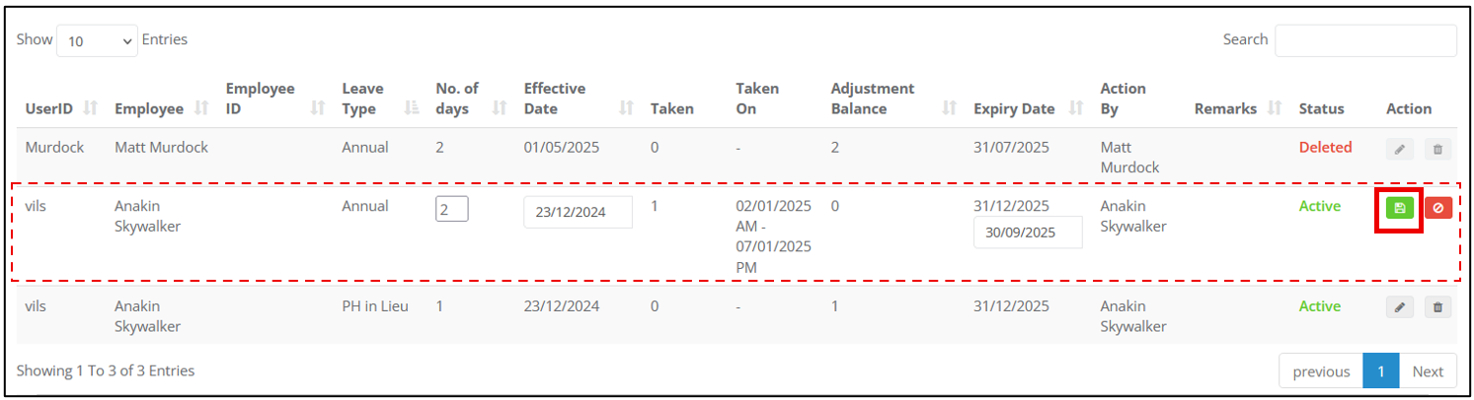Click the trash delete icon in PH in Lieu row

coord(1437,307)
